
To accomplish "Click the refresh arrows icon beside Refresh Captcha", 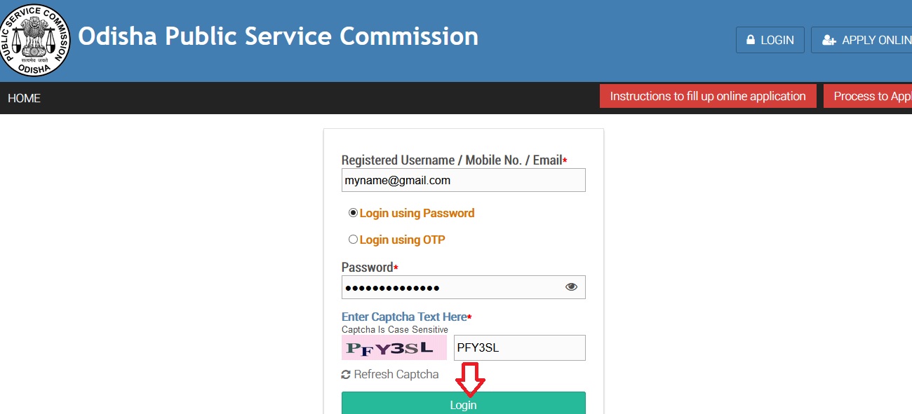I will pos(346,375).
